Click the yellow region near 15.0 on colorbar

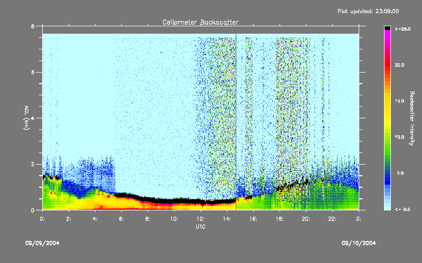(387, 101)
